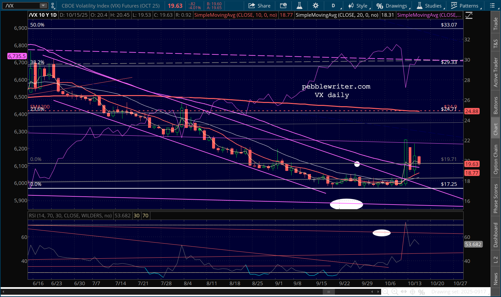The image size is (501, 297).
Task: Open the Option Chain sidebar tab
Action: (x=496, y=159)
